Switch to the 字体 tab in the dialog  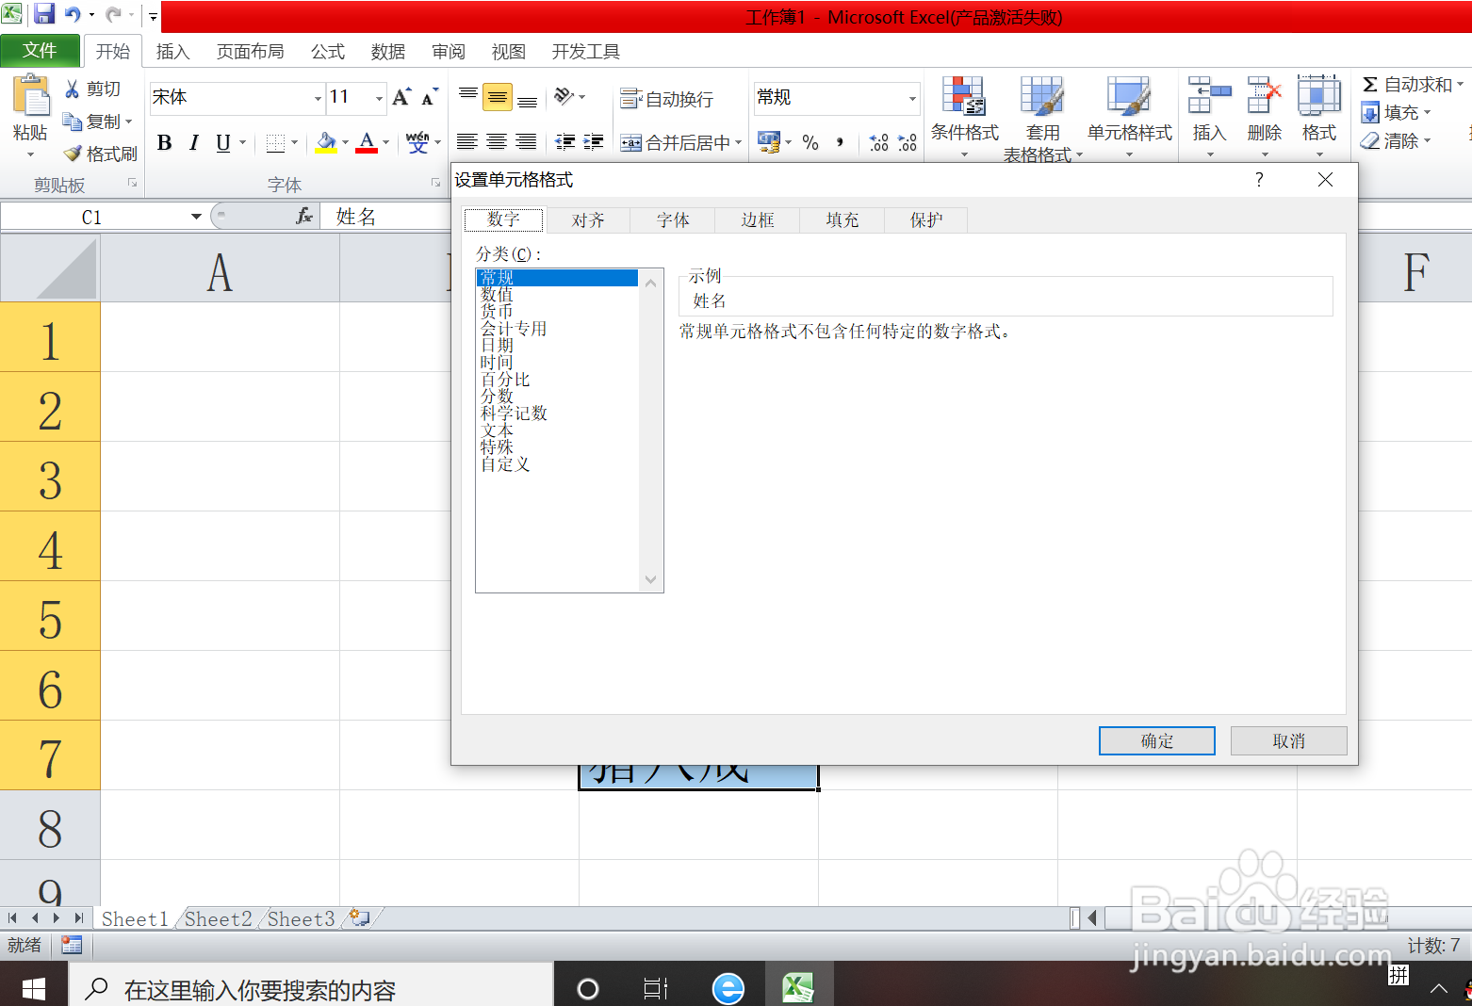pos(673,219)
